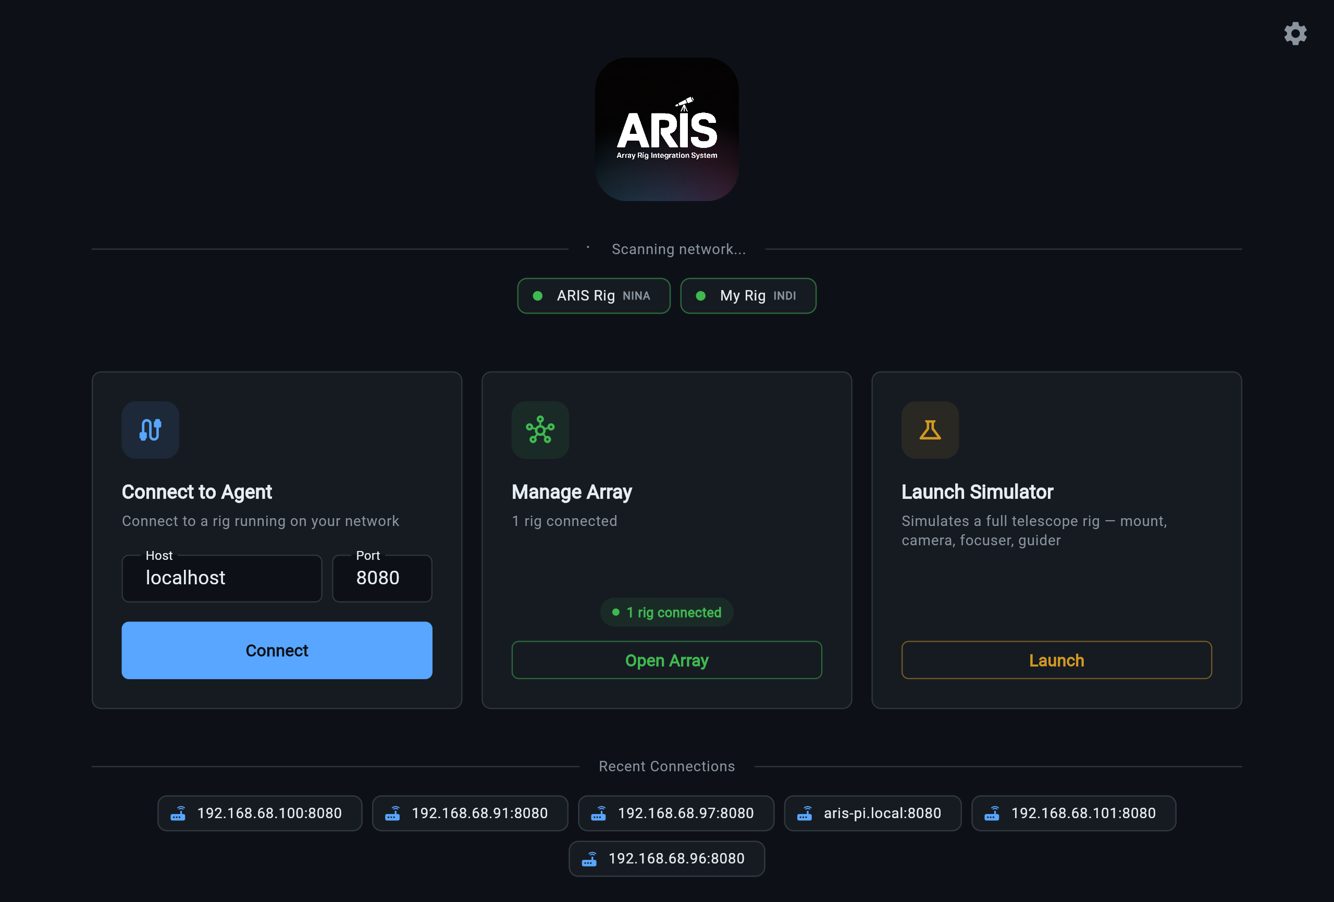Viewport: 1334px width, 902px height.
Task: Click router icon beside 192.168.68.101:8080
Action: point(992,813)
